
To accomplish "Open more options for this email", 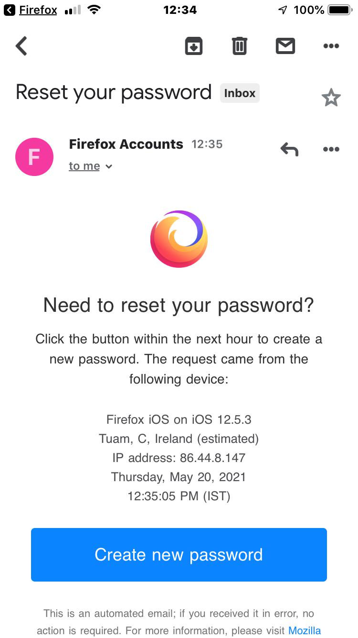I will [x=331, y=46].
